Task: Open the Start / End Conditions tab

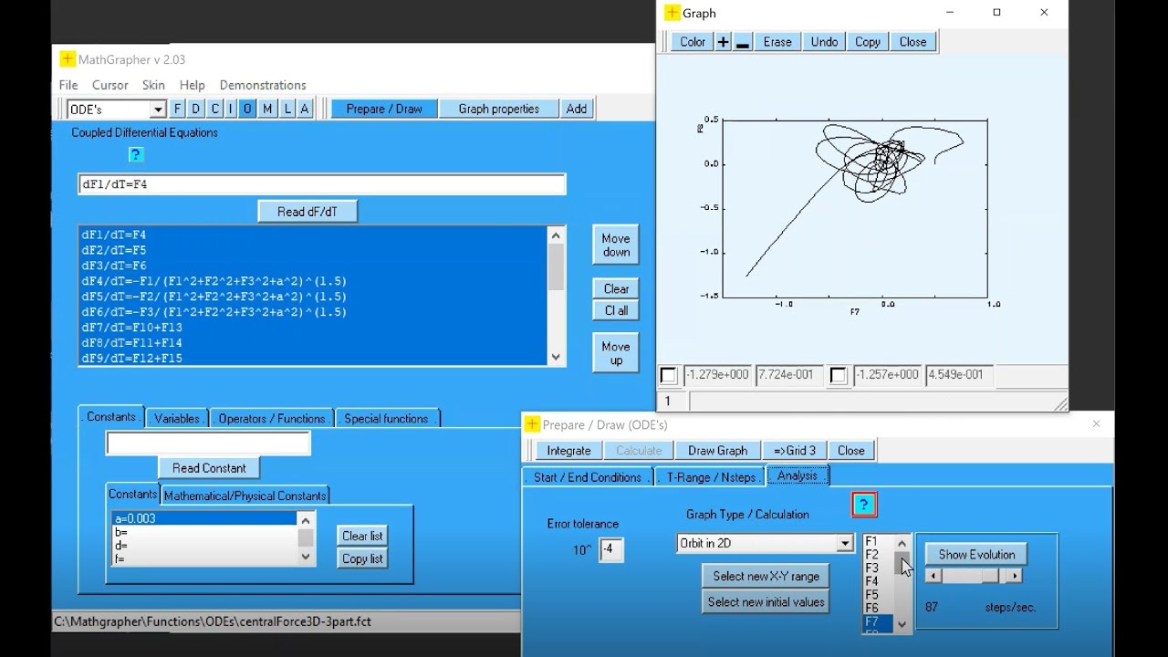Action: pos(587,477)
